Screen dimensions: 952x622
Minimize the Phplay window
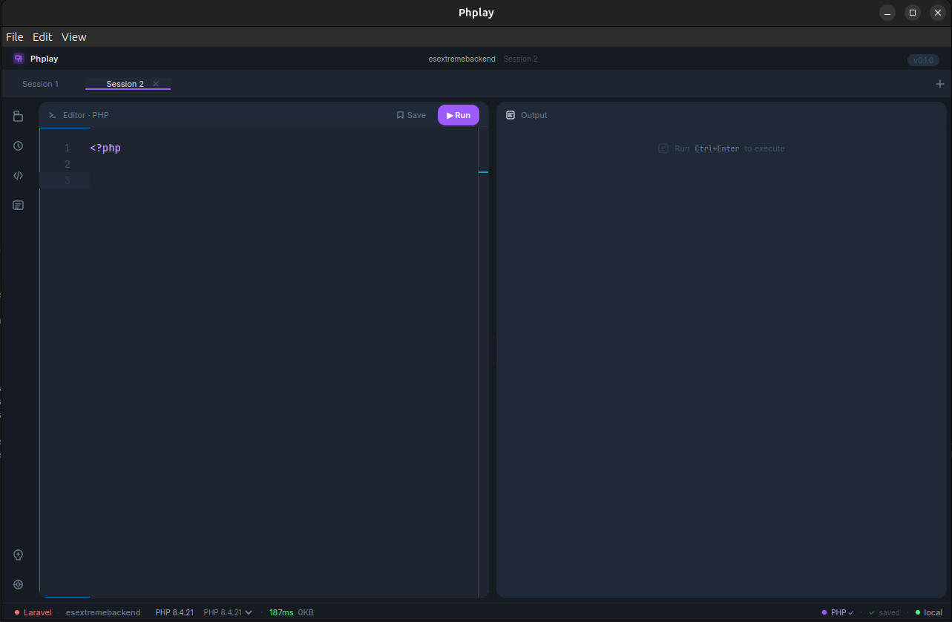coord(887,13)
